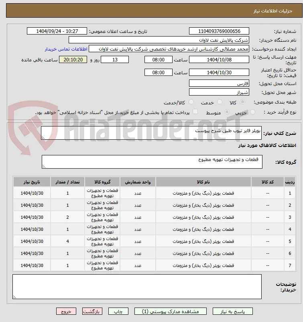Click the نام کالا column header

point(203,182)
